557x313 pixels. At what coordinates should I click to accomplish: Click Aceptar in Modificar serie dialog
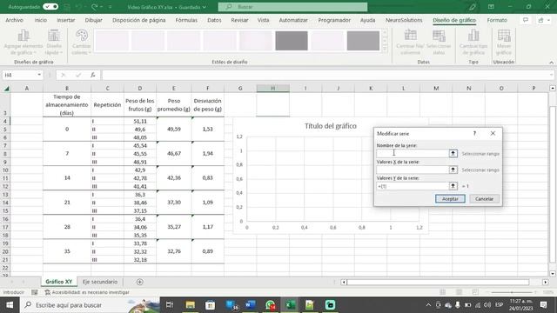[450, 199]
